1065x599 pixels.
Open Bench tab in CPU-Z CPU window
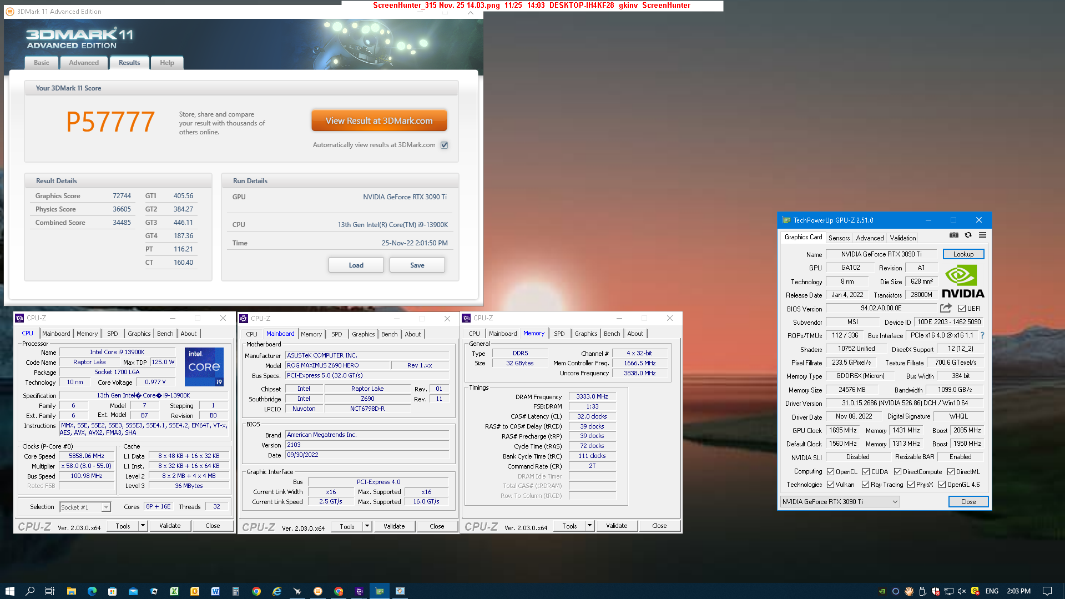pyautogui.click(x=165, y=334)
